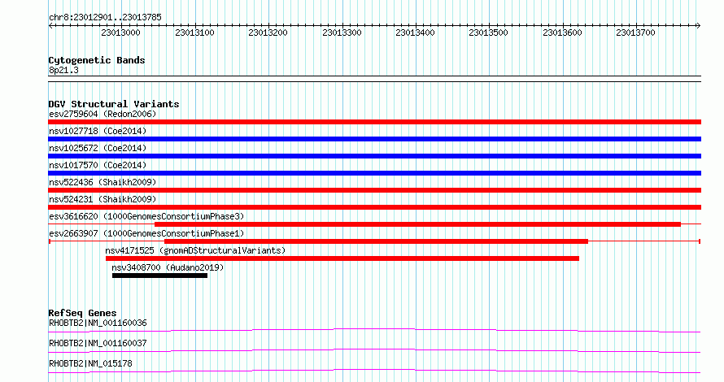Click the esv2759604 (Redon2006) label
The height and width of the screenshot is (382, 724).
click(102, 114)
